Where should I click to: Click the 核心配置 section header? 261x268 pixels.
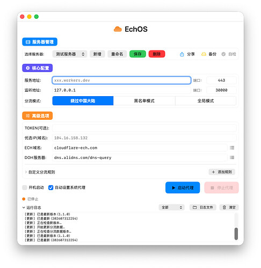click(38, 68)
